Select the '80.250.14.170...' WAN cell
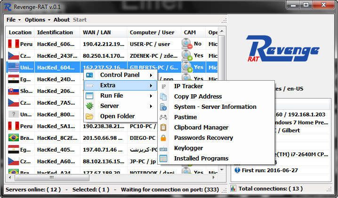Screen dimensions: 338x198 [x=104, y=56]
